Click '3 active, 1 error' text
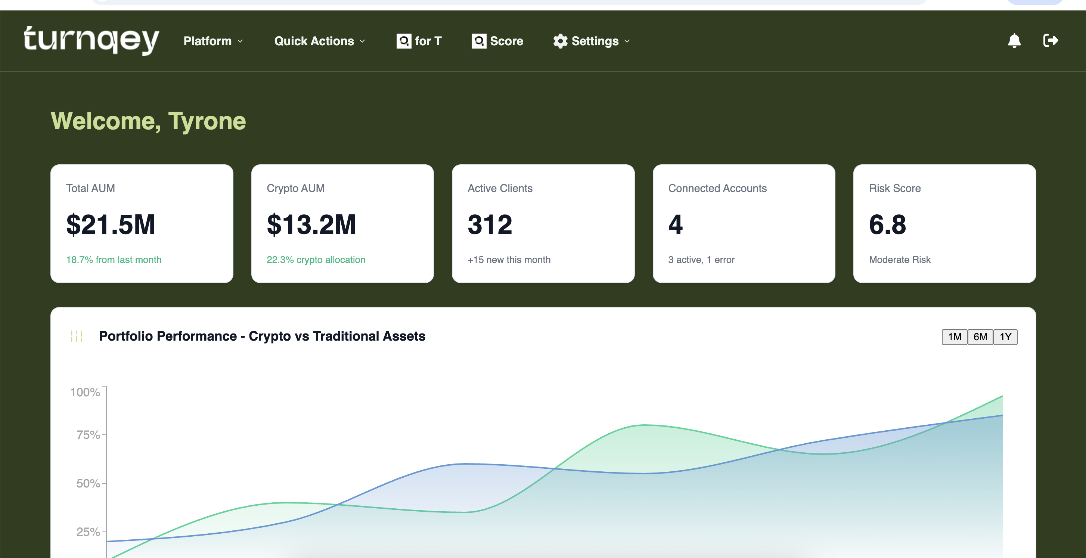1086x558 pixels. (701, 260)
